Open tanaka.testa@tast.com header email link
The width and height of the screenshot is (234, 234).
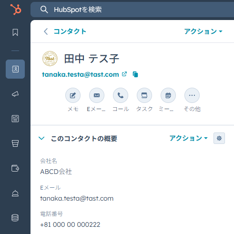[81, 74]
